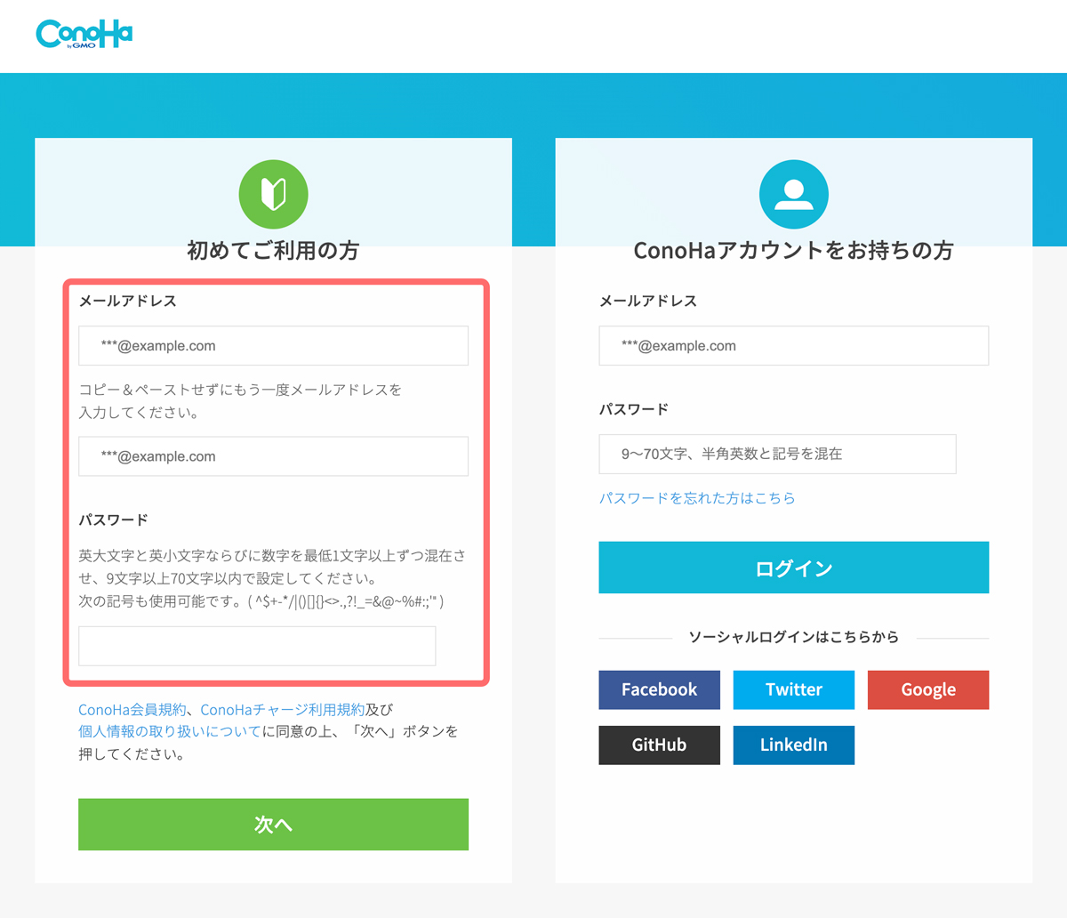Open the ConoHa会員規約 link
This screenshot has height=918, width=1067.
(x=132, y=710)
